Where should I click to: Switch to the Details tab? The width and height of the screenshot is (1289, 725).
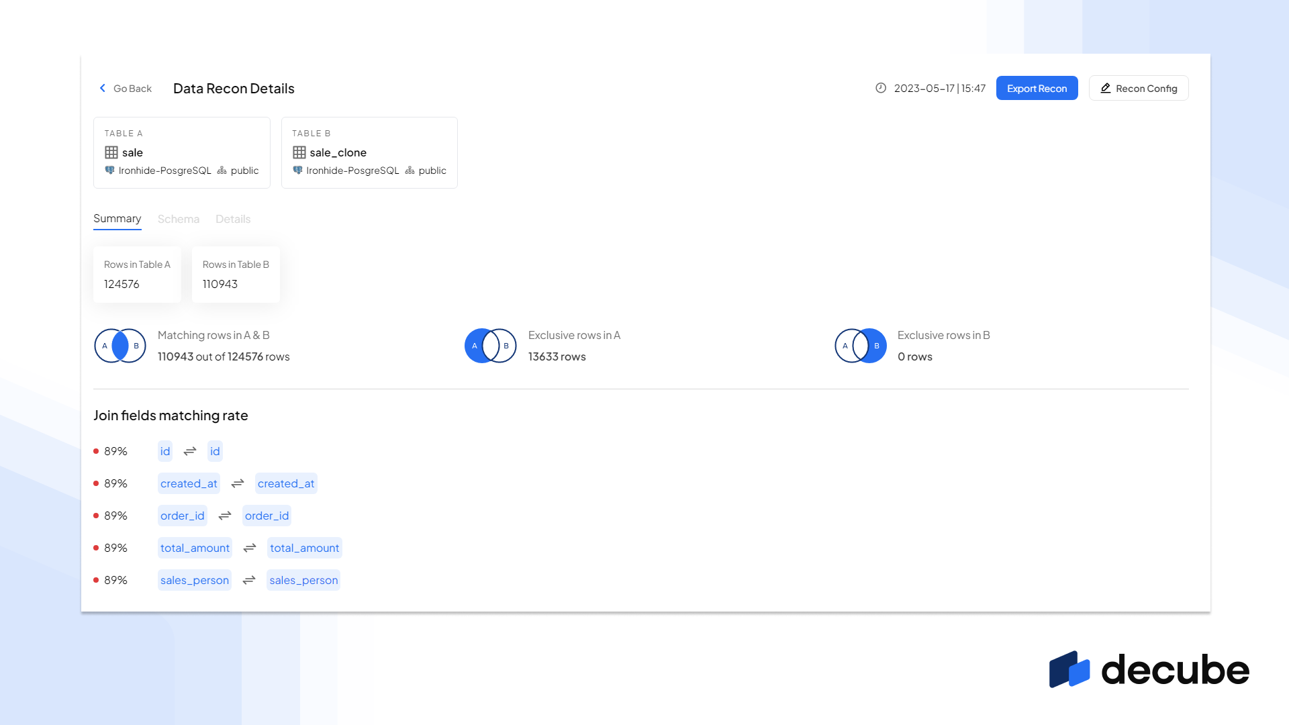click(233, 219)
